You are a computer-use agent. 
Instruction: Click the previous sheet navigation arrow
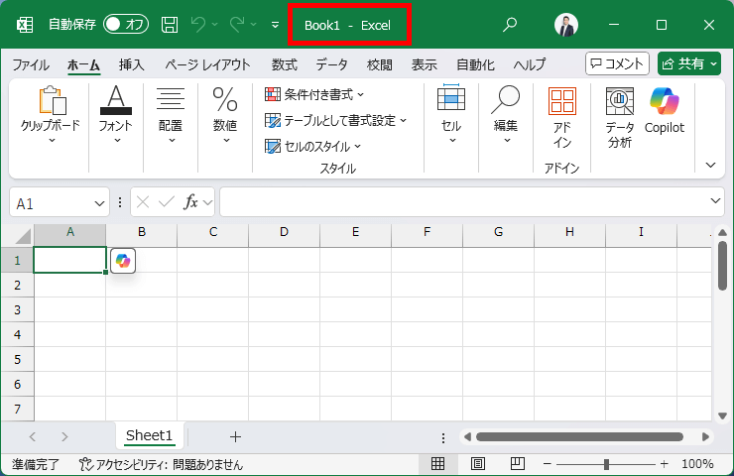tap(33, 436)
